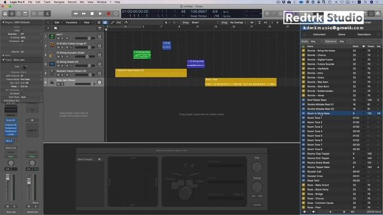The image size is (383, 215).
Task: Mute the 12 String Dream 03 track
Action: [x=58, y=66]
